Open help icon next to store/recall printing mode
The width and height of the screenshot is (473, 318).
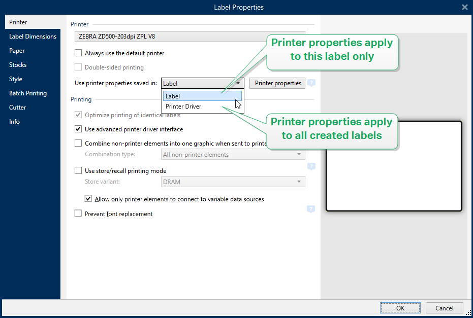pyautogui.click(x=311, y=166)
